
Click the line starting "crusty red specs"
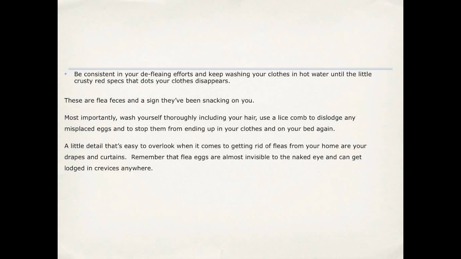(x=152, y=81)
